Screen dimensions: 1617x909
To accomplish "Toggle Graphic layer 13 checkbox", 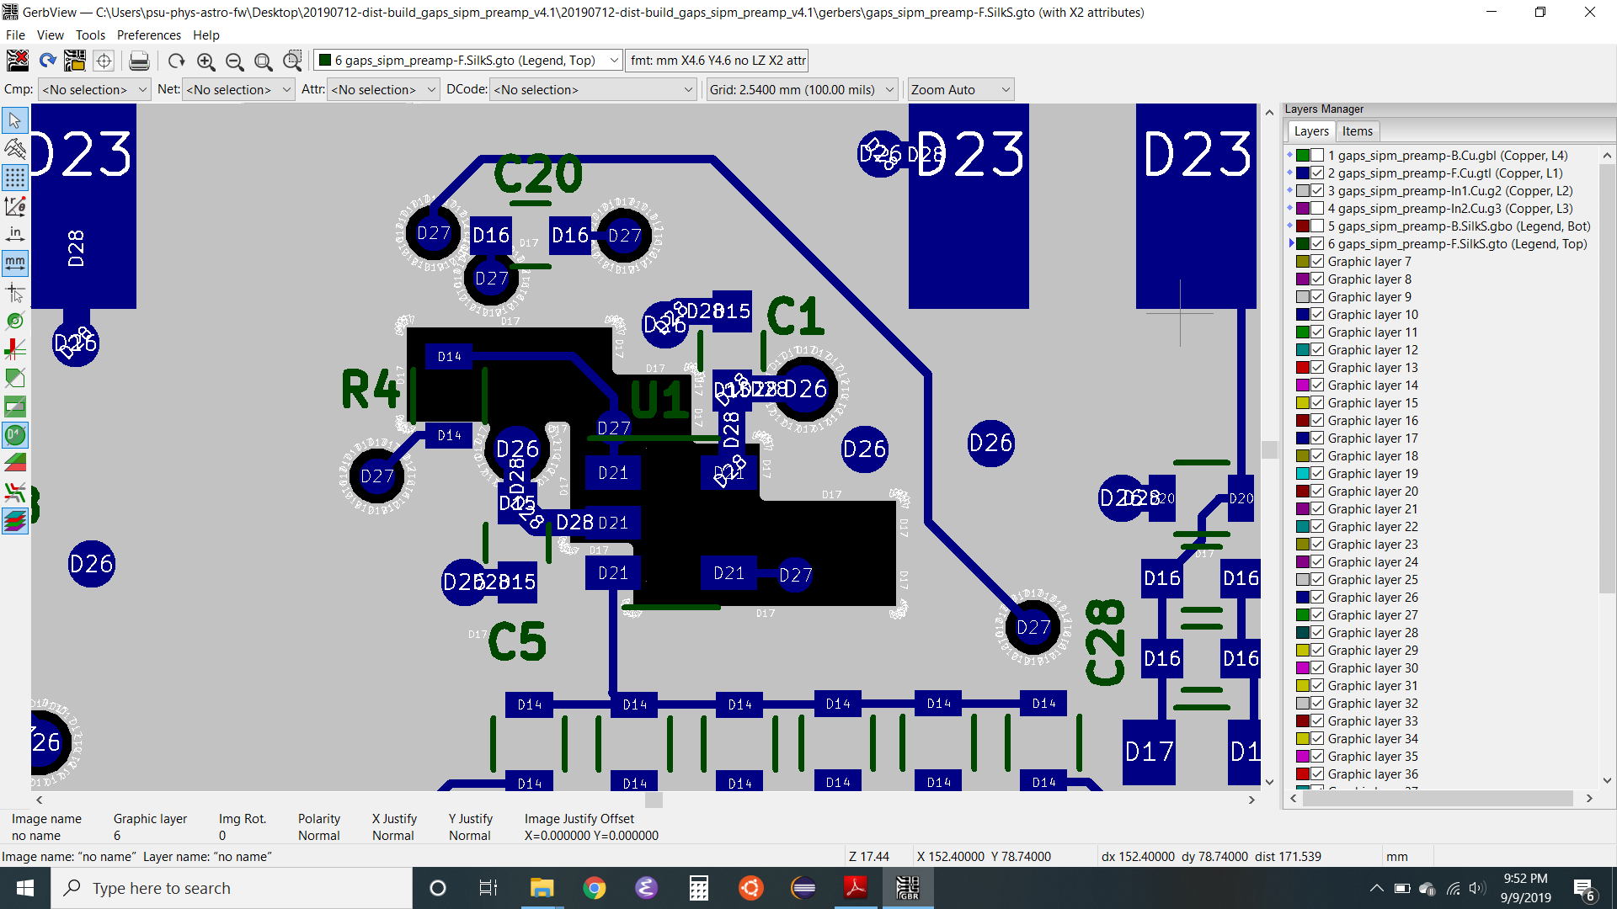I will (x=1317, y=368).
